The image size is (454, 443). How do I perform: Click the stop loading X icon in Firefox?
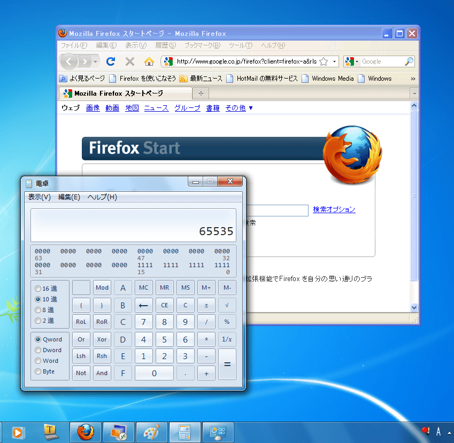[130, 61]
